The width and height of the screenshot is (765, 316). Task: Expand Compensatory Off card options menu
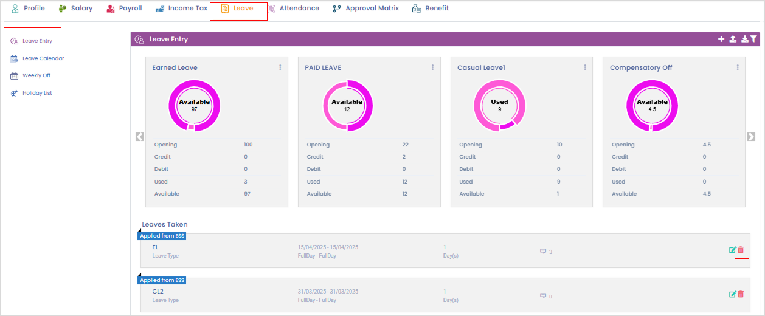738,67
